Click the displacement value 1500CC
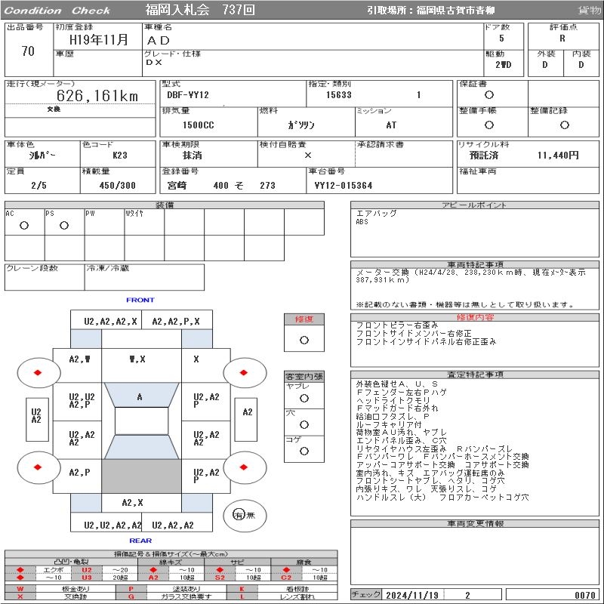 (x=198, y=125)
